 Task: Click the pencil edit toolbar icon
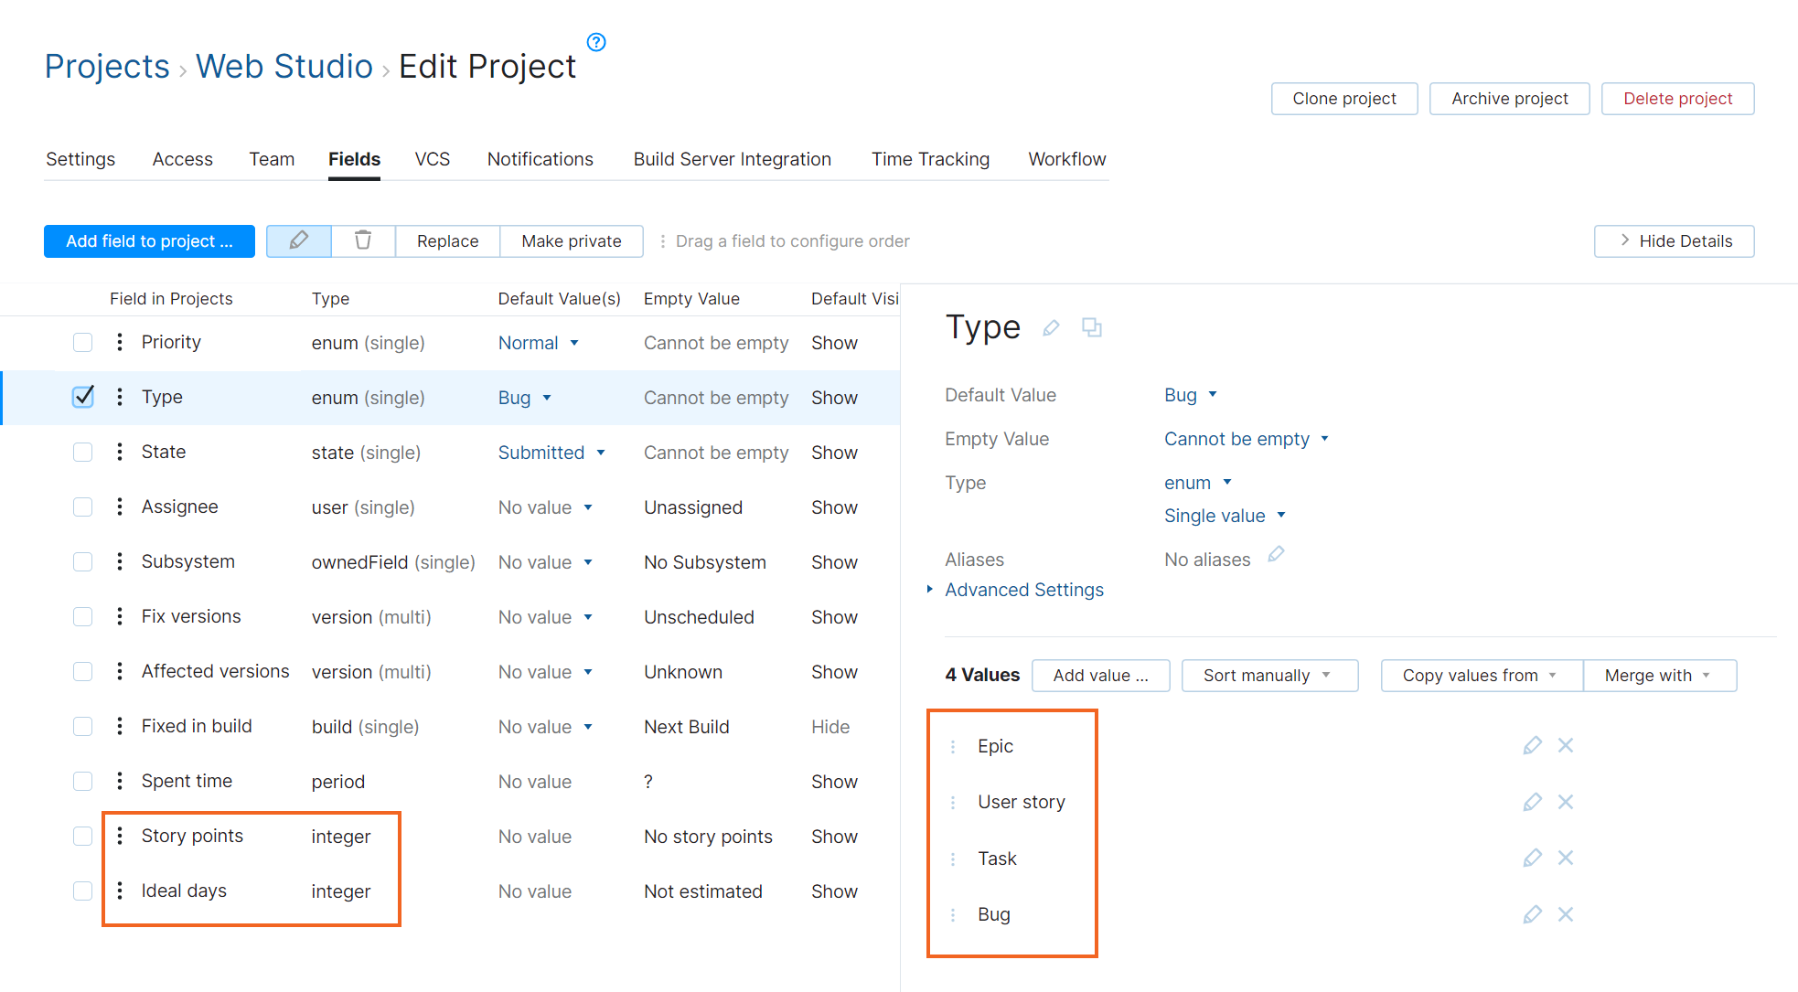tap(299, 240)
